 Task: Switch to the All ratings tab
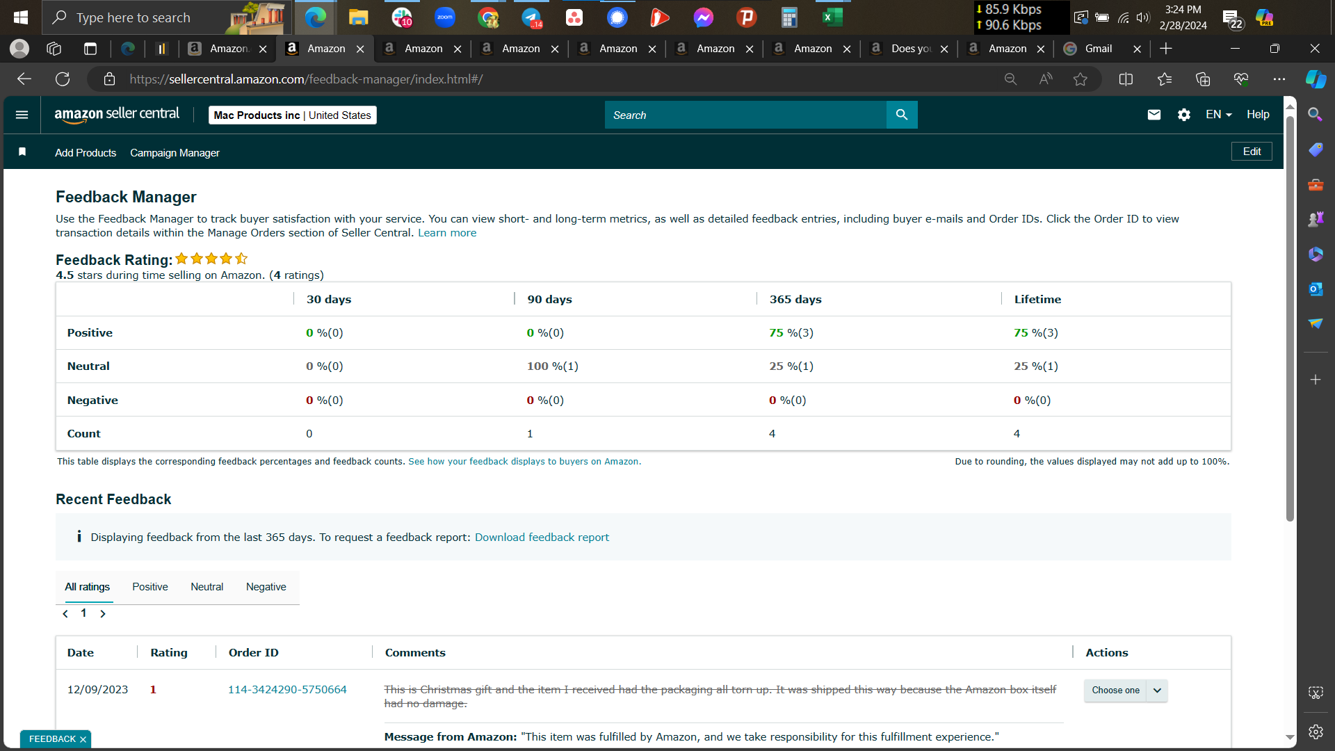coord(88,587)
